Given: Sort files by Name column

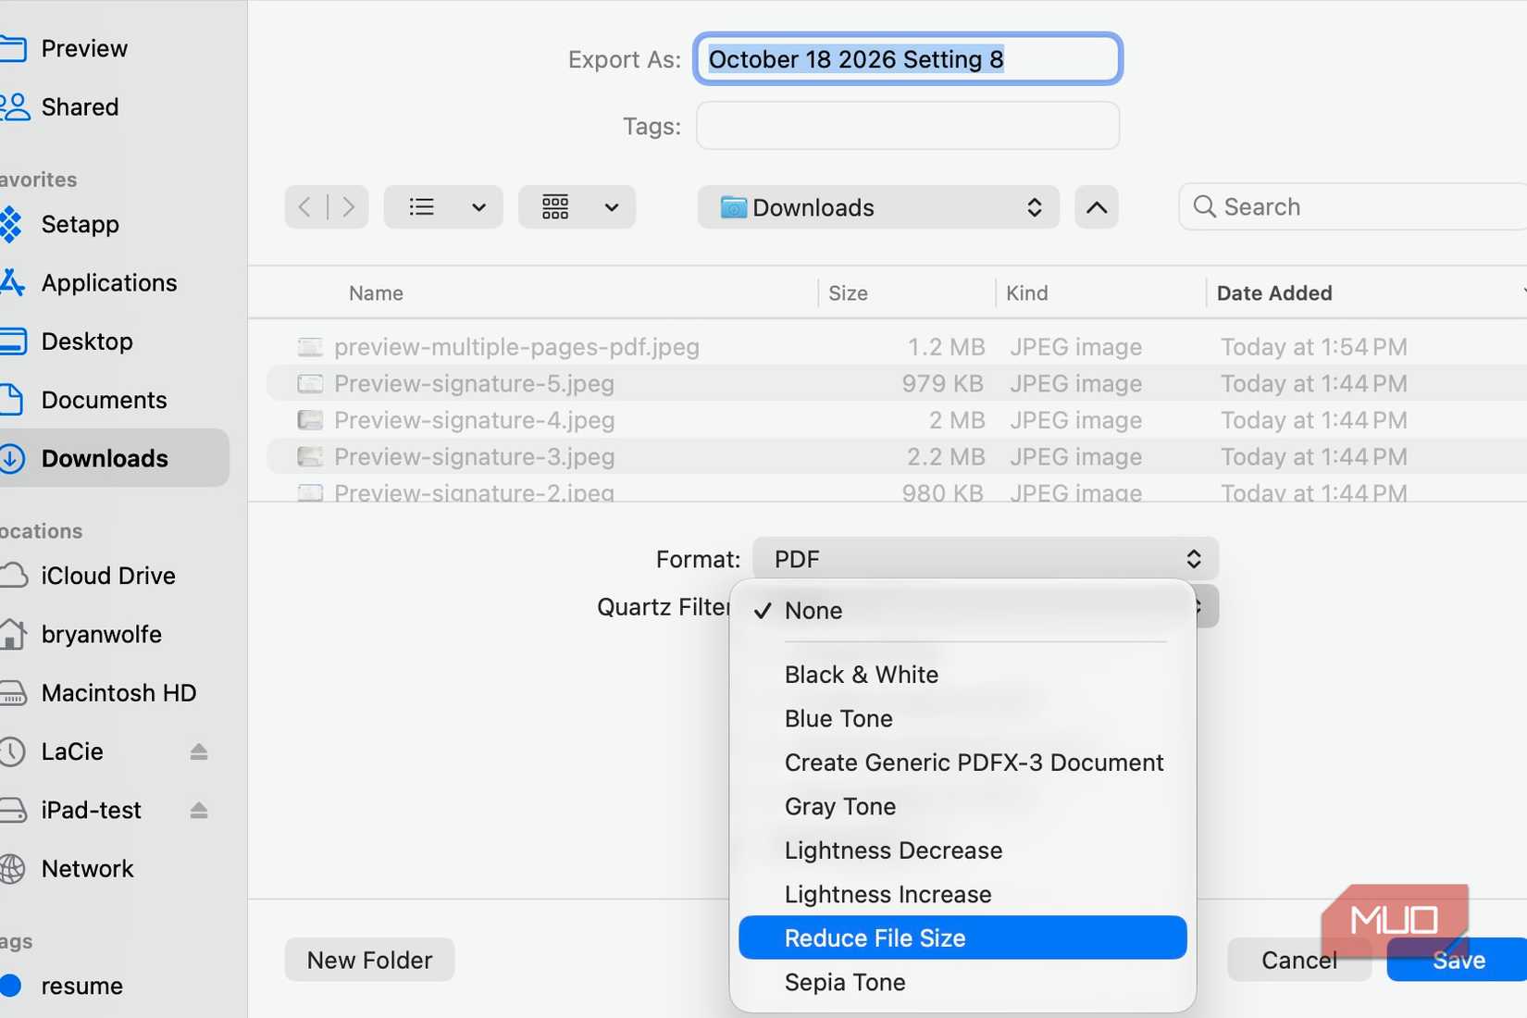Looking at the screenshot, I should click(376, 293).
